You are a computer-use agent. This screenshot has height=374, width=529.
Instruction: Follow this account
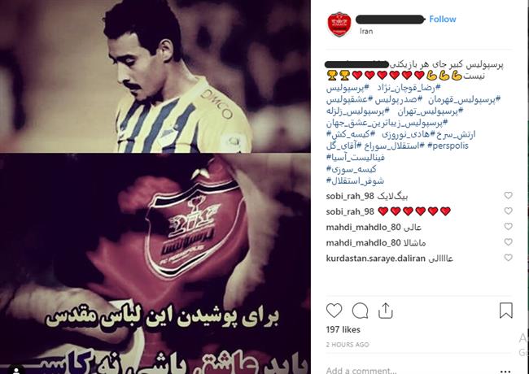[x=442, y=20]
